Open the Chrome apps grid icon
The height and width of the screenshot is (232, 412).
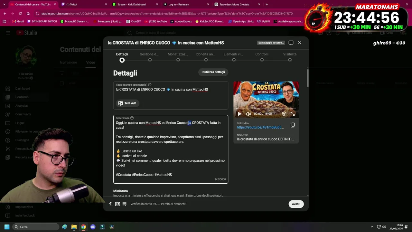tap(4, 22)
